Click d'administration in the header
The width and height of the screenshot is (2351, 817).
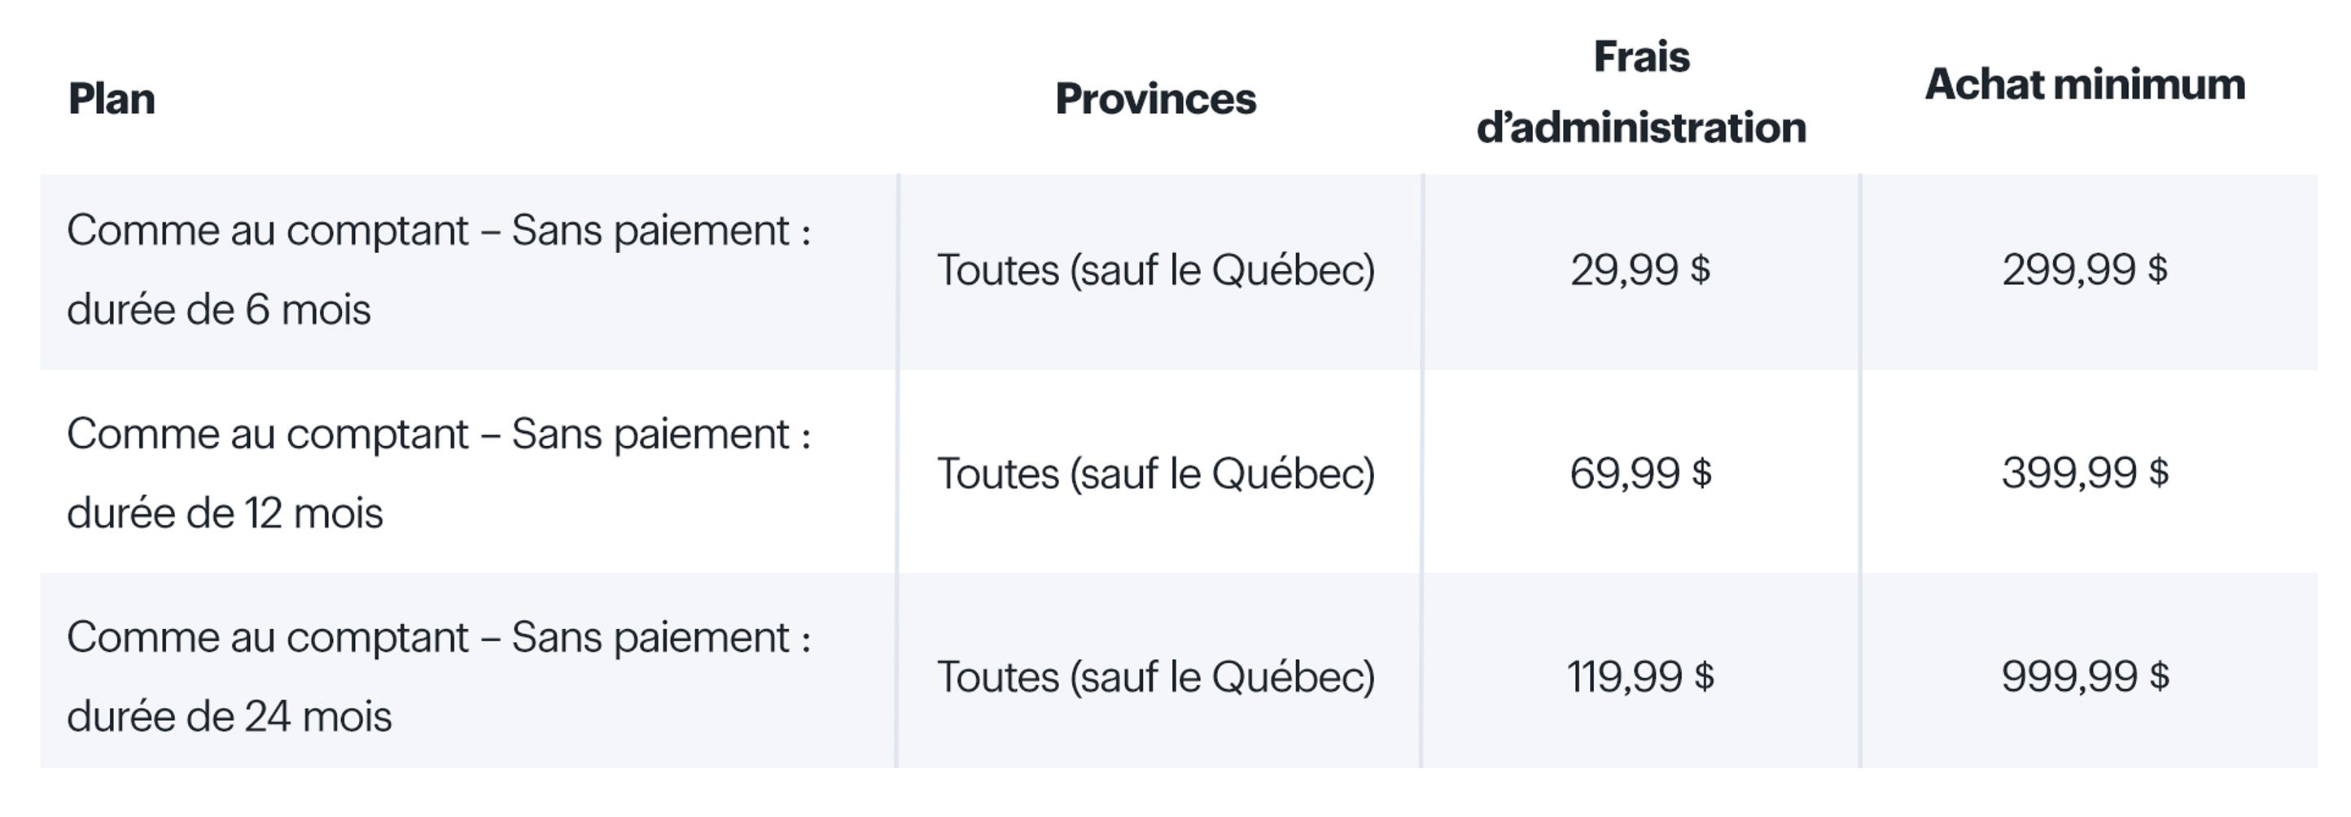coord(1641,128)
